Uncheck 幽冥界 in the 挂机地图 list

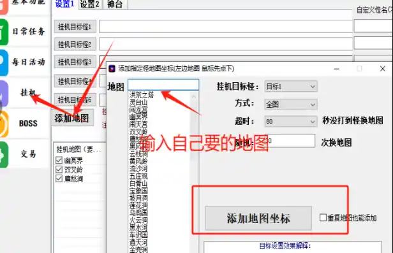pos(59,160)
